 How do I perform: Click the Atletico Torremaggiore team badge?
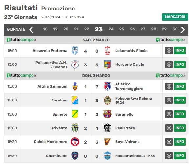point(107,86)
